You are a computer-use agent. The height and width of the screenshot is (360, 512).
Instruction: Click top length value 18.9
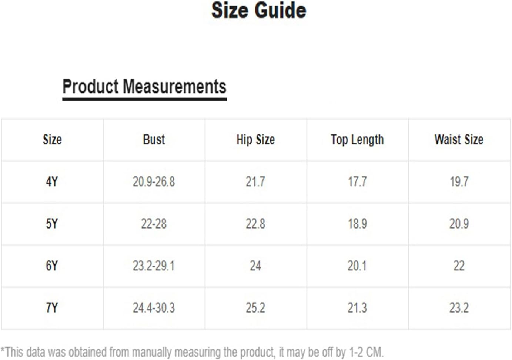click(357, 224)
